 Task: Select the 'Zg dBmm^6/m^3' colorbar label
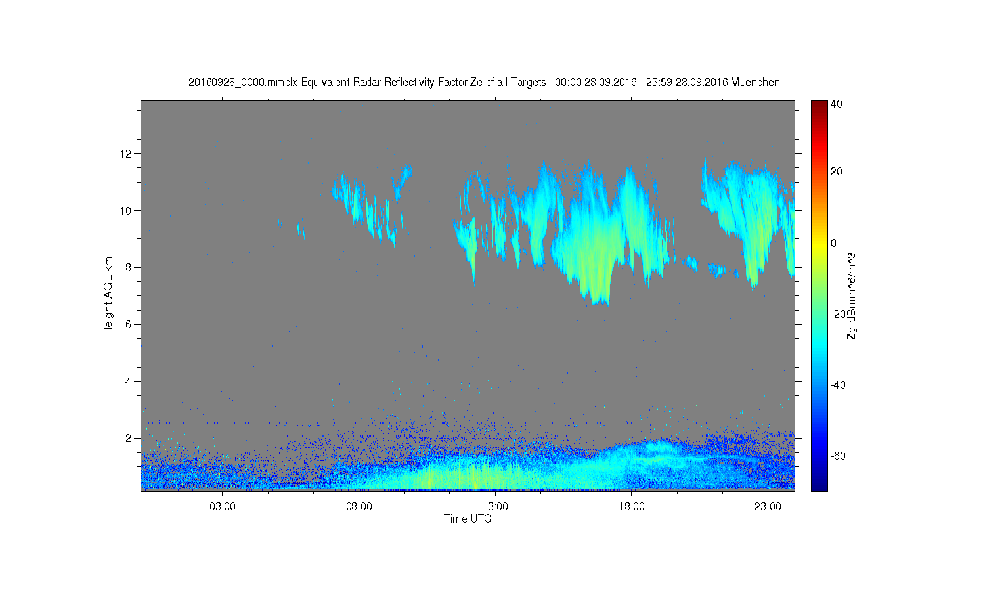coord(852,295)
